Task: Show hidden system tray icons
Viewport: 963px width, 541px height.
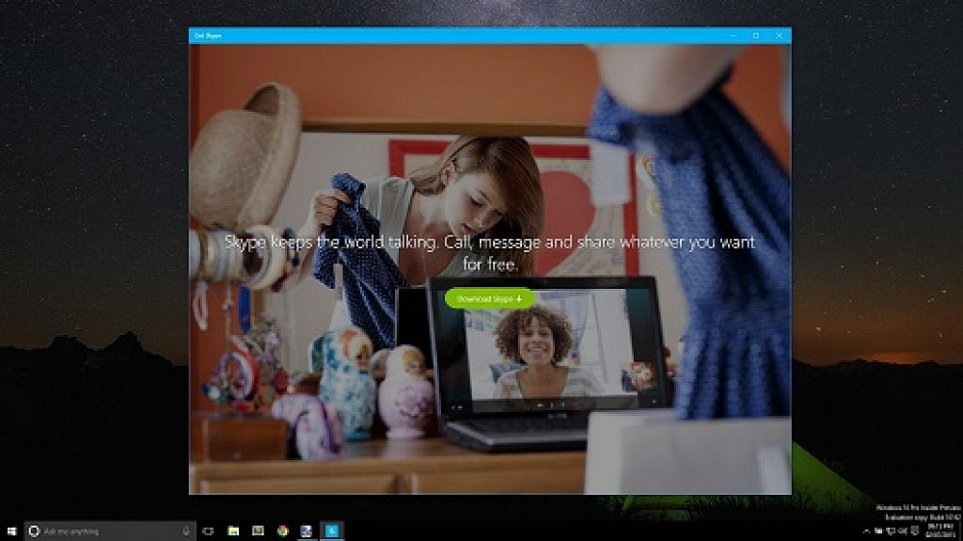Action: pos(866,532)
